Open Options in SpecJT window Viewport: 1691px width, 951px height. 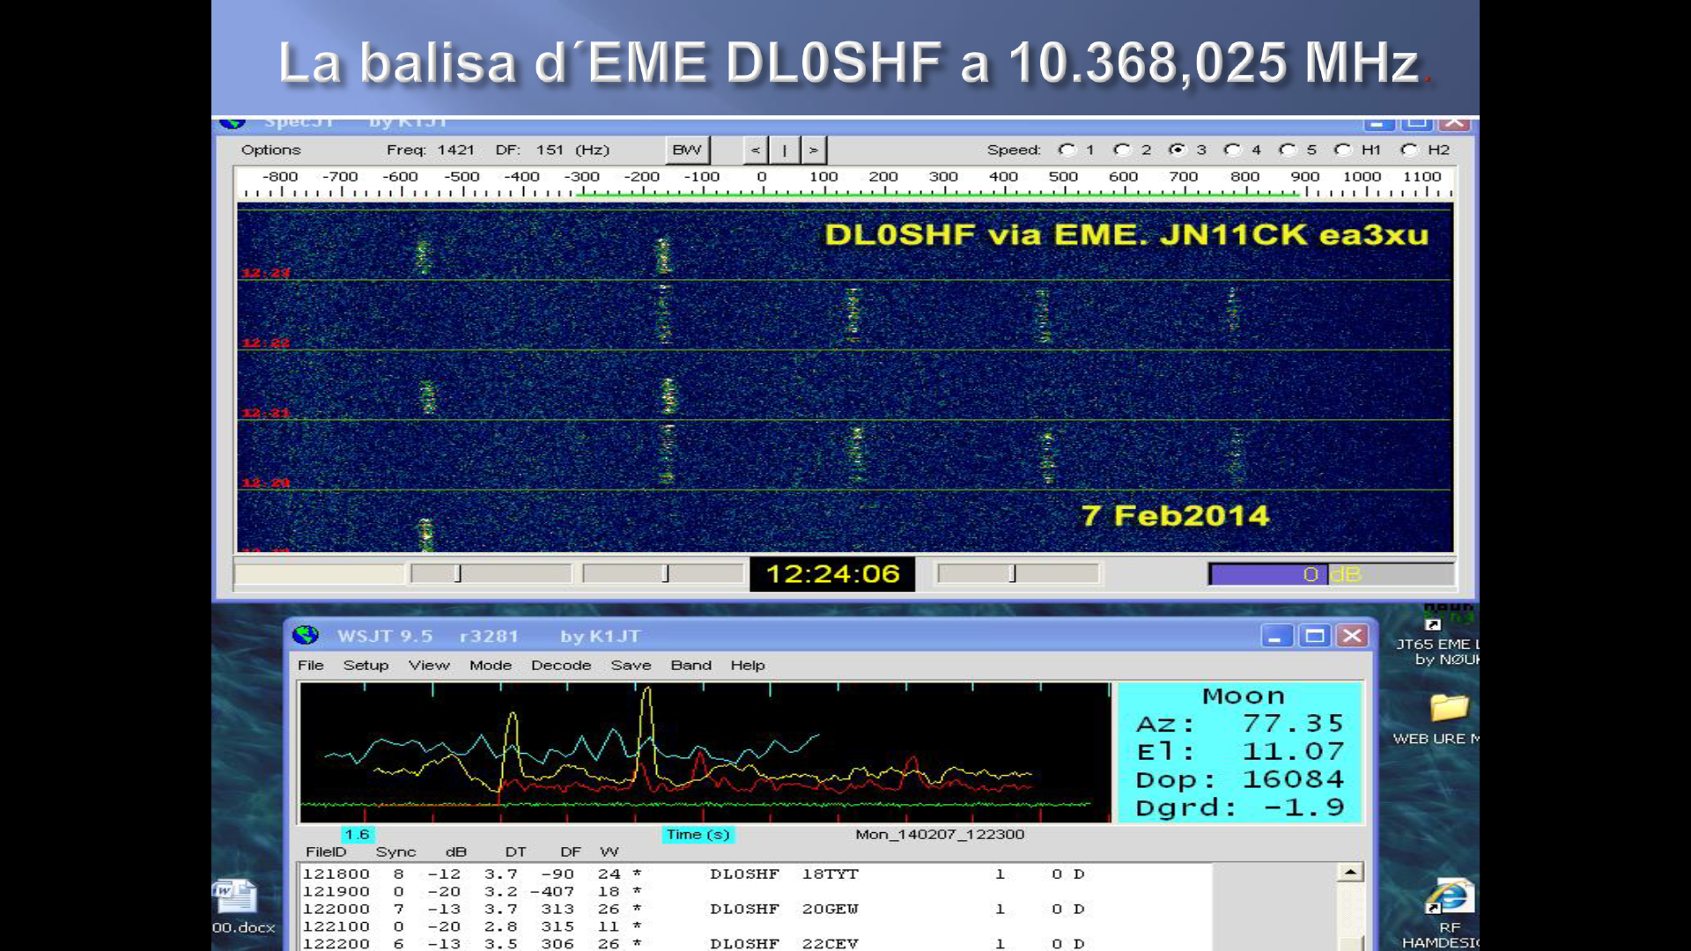(270, 150)
